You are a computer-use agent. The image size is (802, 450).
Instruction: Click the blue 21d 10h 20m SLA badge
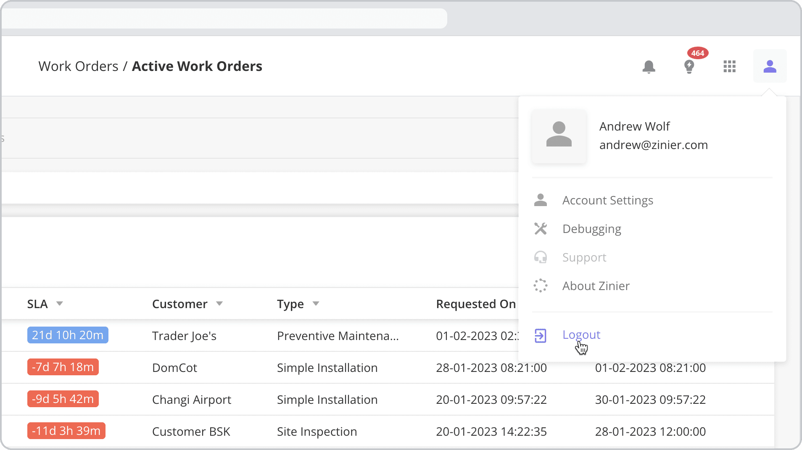(68, 335)
